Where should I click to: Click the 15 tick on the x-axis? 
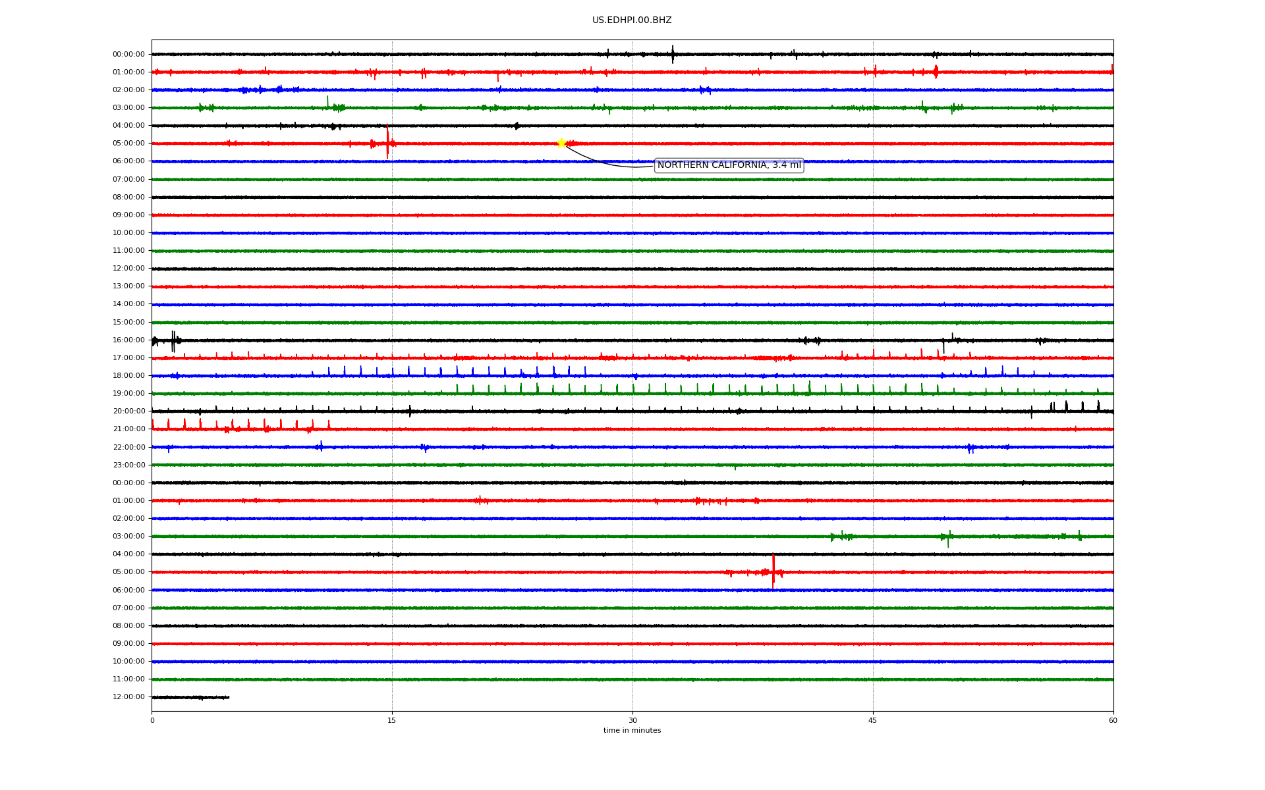coord(392,720)
